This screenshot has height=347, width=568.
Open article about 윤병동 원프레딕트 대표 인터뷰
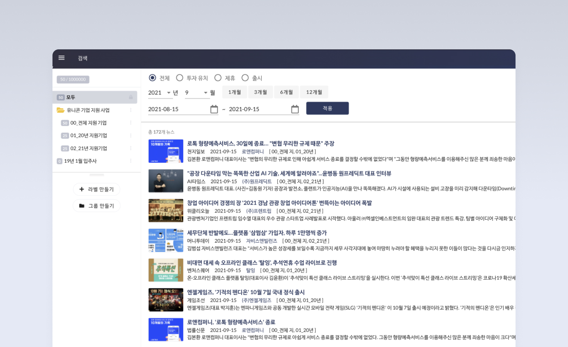(289, 173)
